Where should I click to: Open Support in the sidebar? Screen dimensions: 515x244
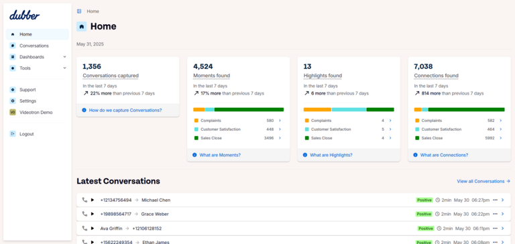pos(38,90)
